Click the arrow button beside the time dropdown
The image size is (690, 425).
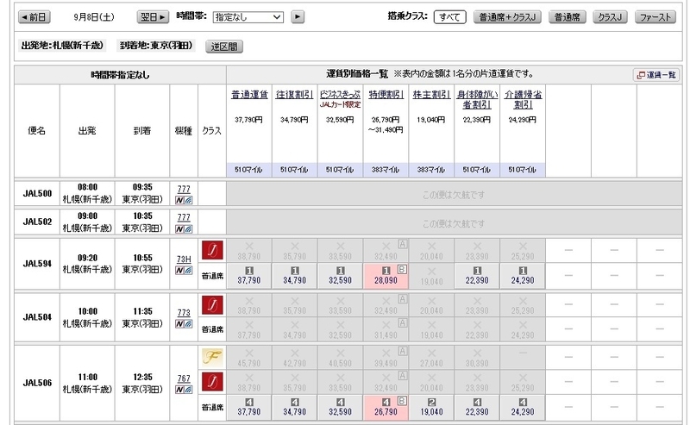point(298,17)
